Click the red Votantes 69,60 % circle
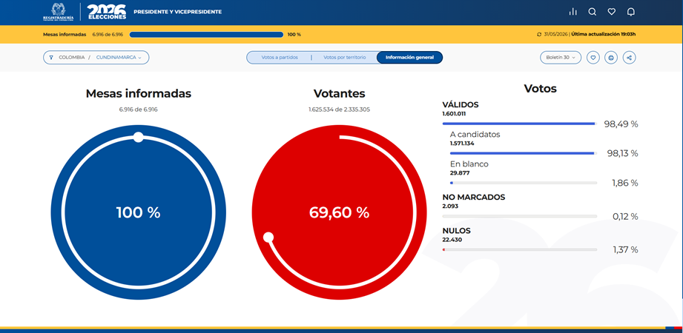 point(340,212)
